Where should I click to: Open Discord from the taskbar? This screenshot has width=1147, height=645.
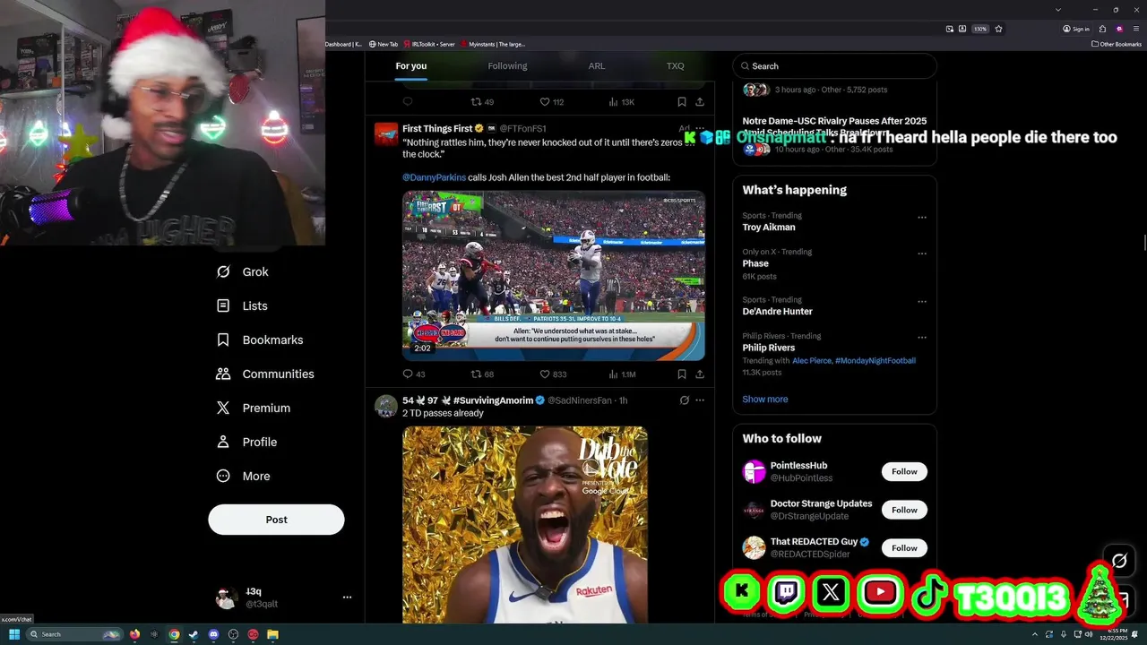pos(213,634)
